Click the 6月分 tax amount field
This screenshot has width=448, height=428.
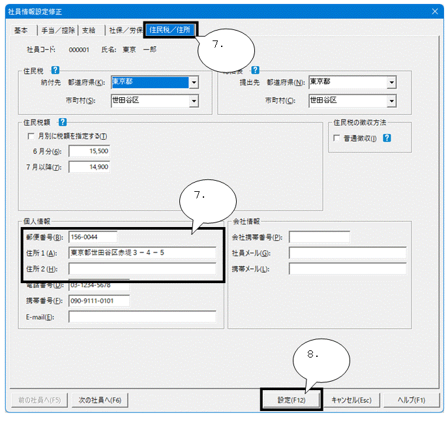(89, 151)
